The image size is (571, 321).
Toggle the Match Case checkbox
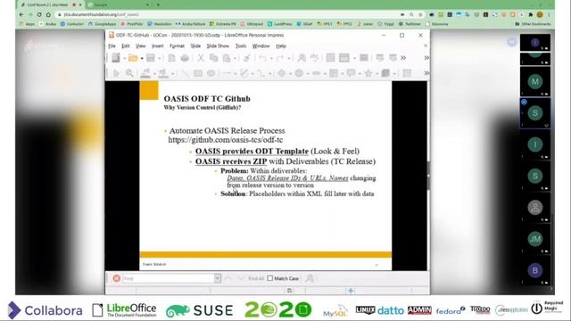click(269, 278)
